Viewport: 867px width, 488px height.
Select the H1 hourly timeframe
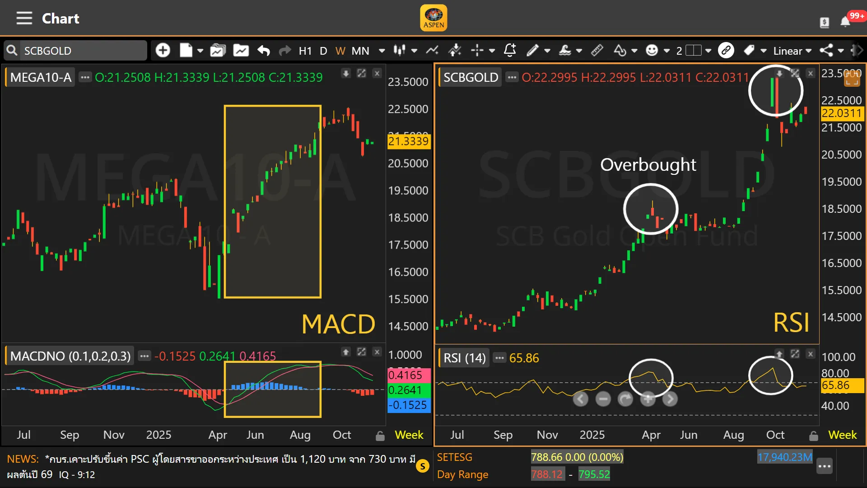tap(305, 51)
